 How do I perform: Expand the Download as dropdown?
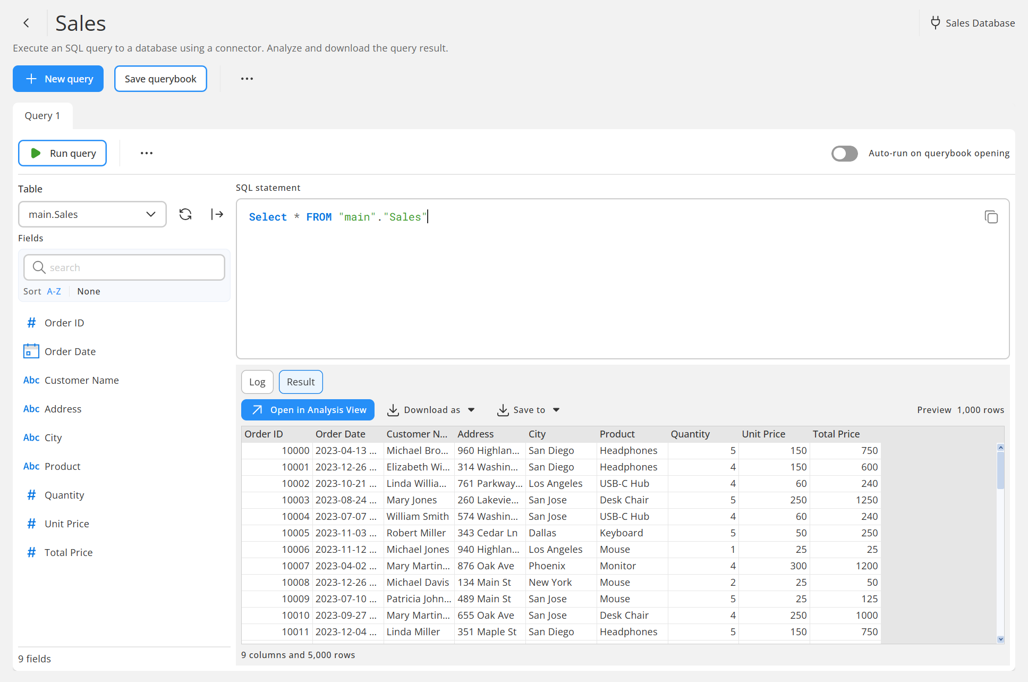point(471,410)
